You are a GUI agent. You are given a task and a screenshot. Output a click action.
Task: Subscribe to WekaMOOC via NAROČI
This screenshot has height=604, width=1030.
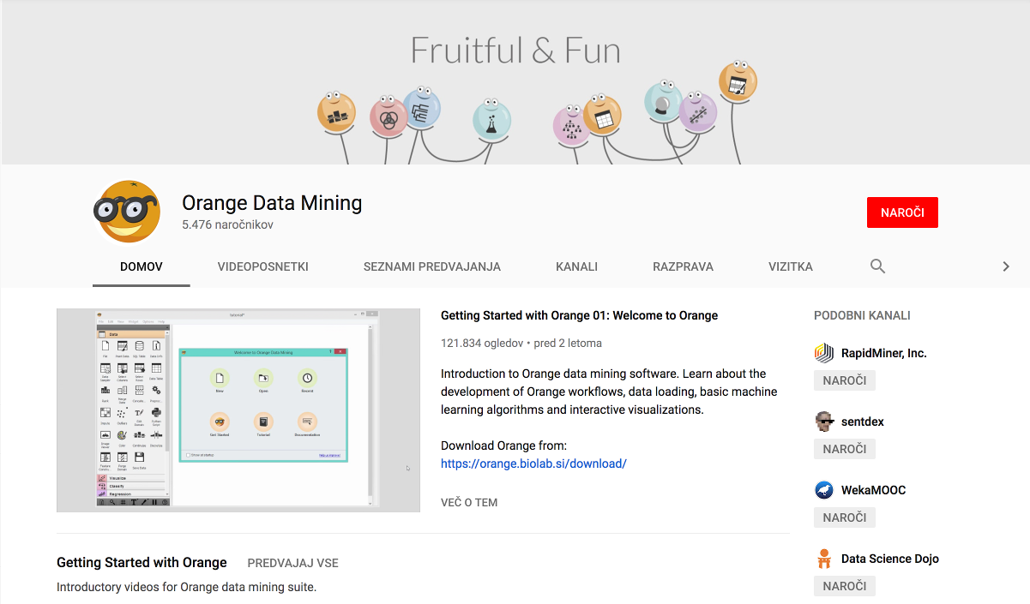pos(845,517)
